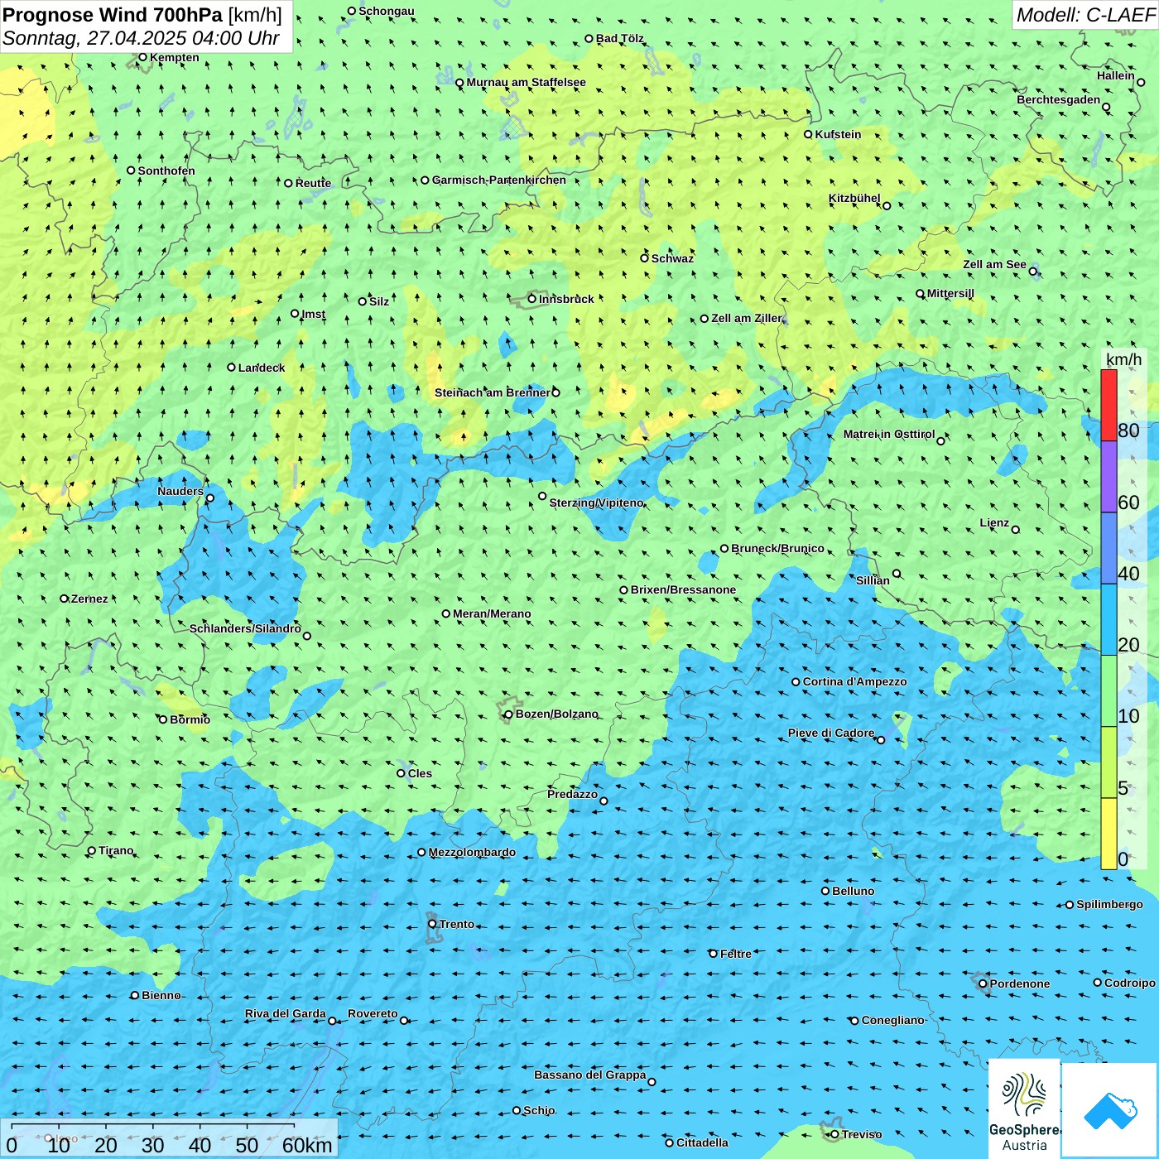Click the 'Prognose Wind 700hPa' title
Viewport: 1159px width, 1159px height.
coord(113,15)
